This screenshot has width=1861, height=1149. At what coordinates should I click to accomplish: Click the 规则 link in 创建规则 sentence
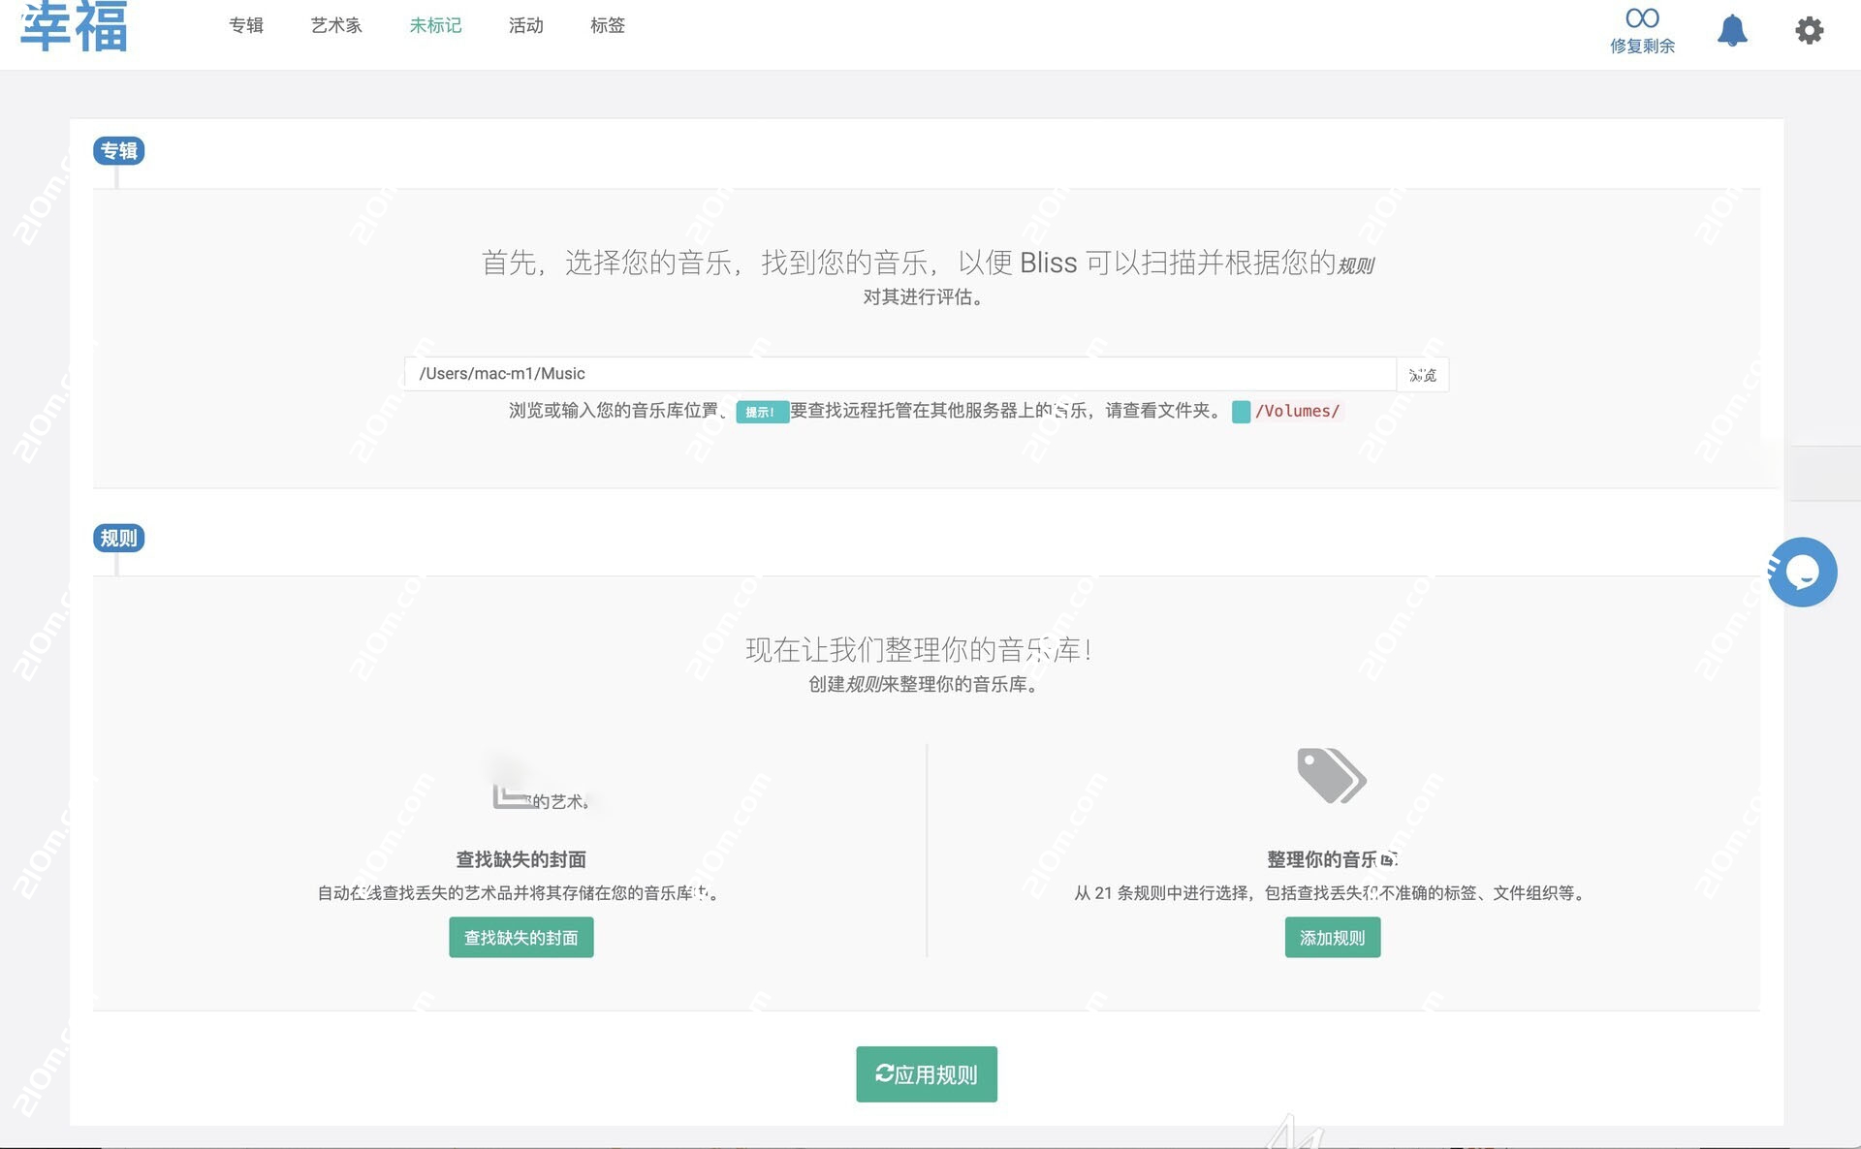[864, 685]
